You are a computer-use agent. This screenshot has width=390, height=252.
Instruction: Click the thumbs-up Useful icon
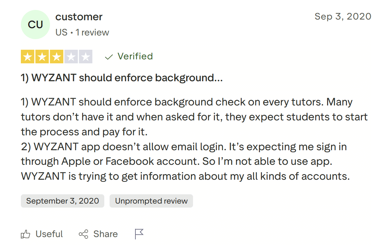click(25, 234)
